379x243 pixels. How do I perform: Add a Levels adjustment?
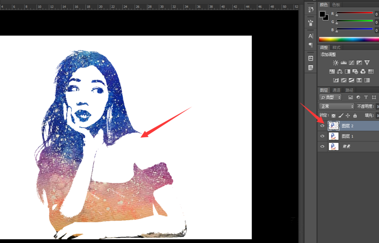[x=344, y=63]
